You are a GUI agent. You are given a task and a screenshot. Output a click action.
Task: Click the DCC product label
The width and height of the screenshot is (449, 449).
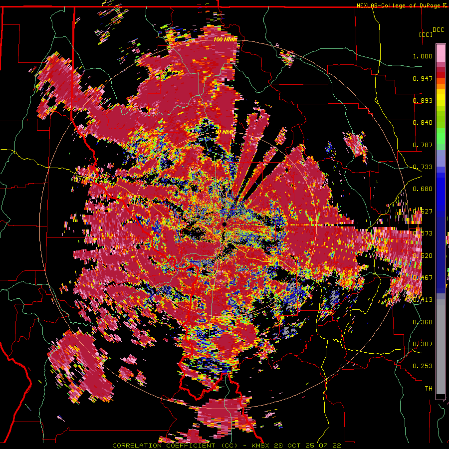tap(438, 30)
